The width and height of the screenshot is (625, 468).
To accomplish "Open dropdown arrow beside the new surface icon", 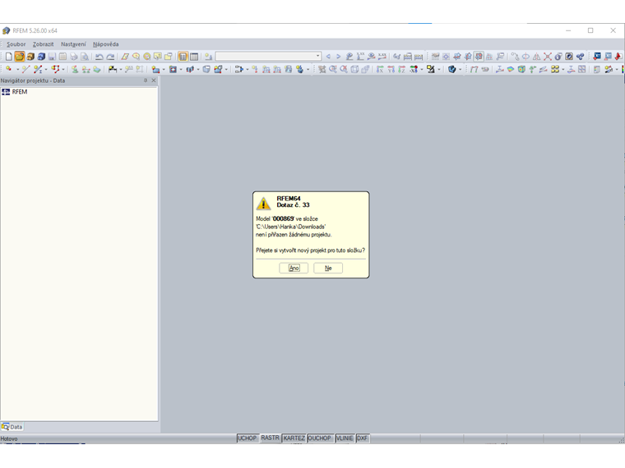I will [x=164, y=69].
